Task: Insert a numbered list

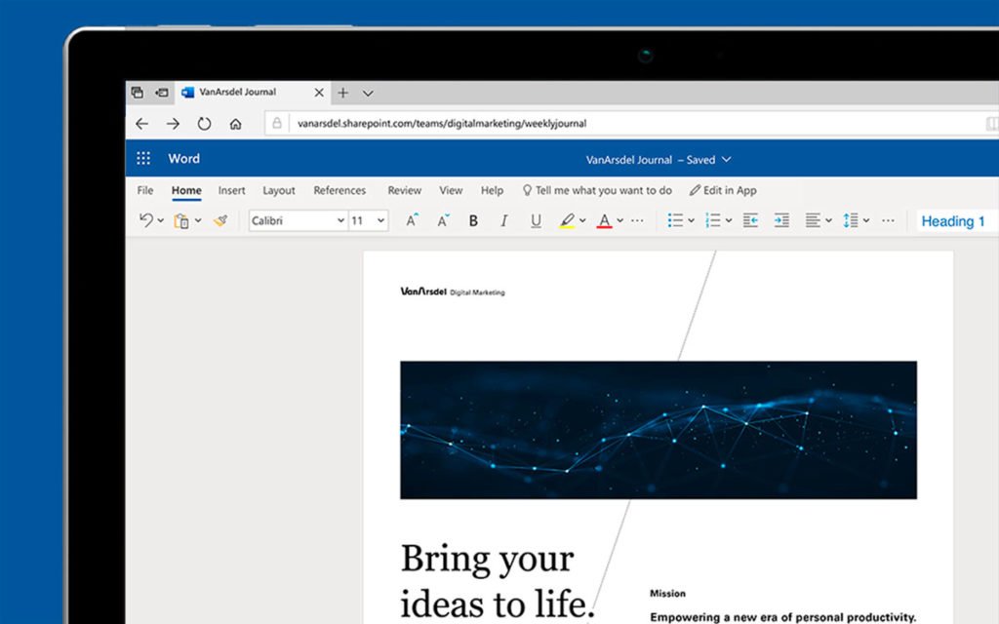Action: pos(713,220)
